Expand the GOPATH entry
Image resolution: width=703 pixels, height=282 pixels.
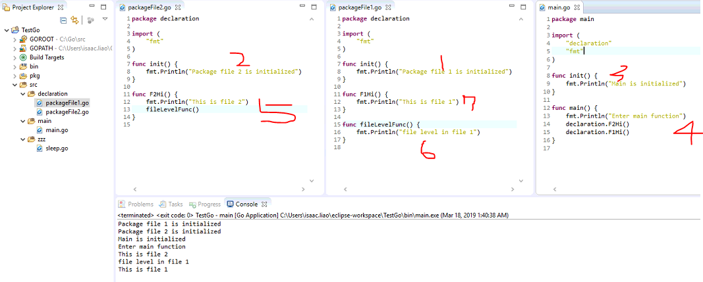point(14,49)
